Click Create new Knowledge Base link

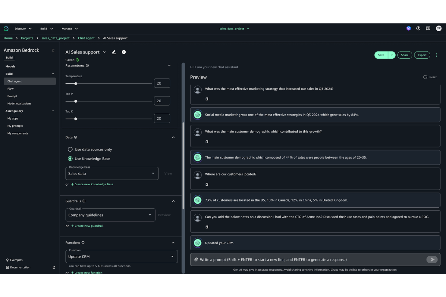click(93, 184)
